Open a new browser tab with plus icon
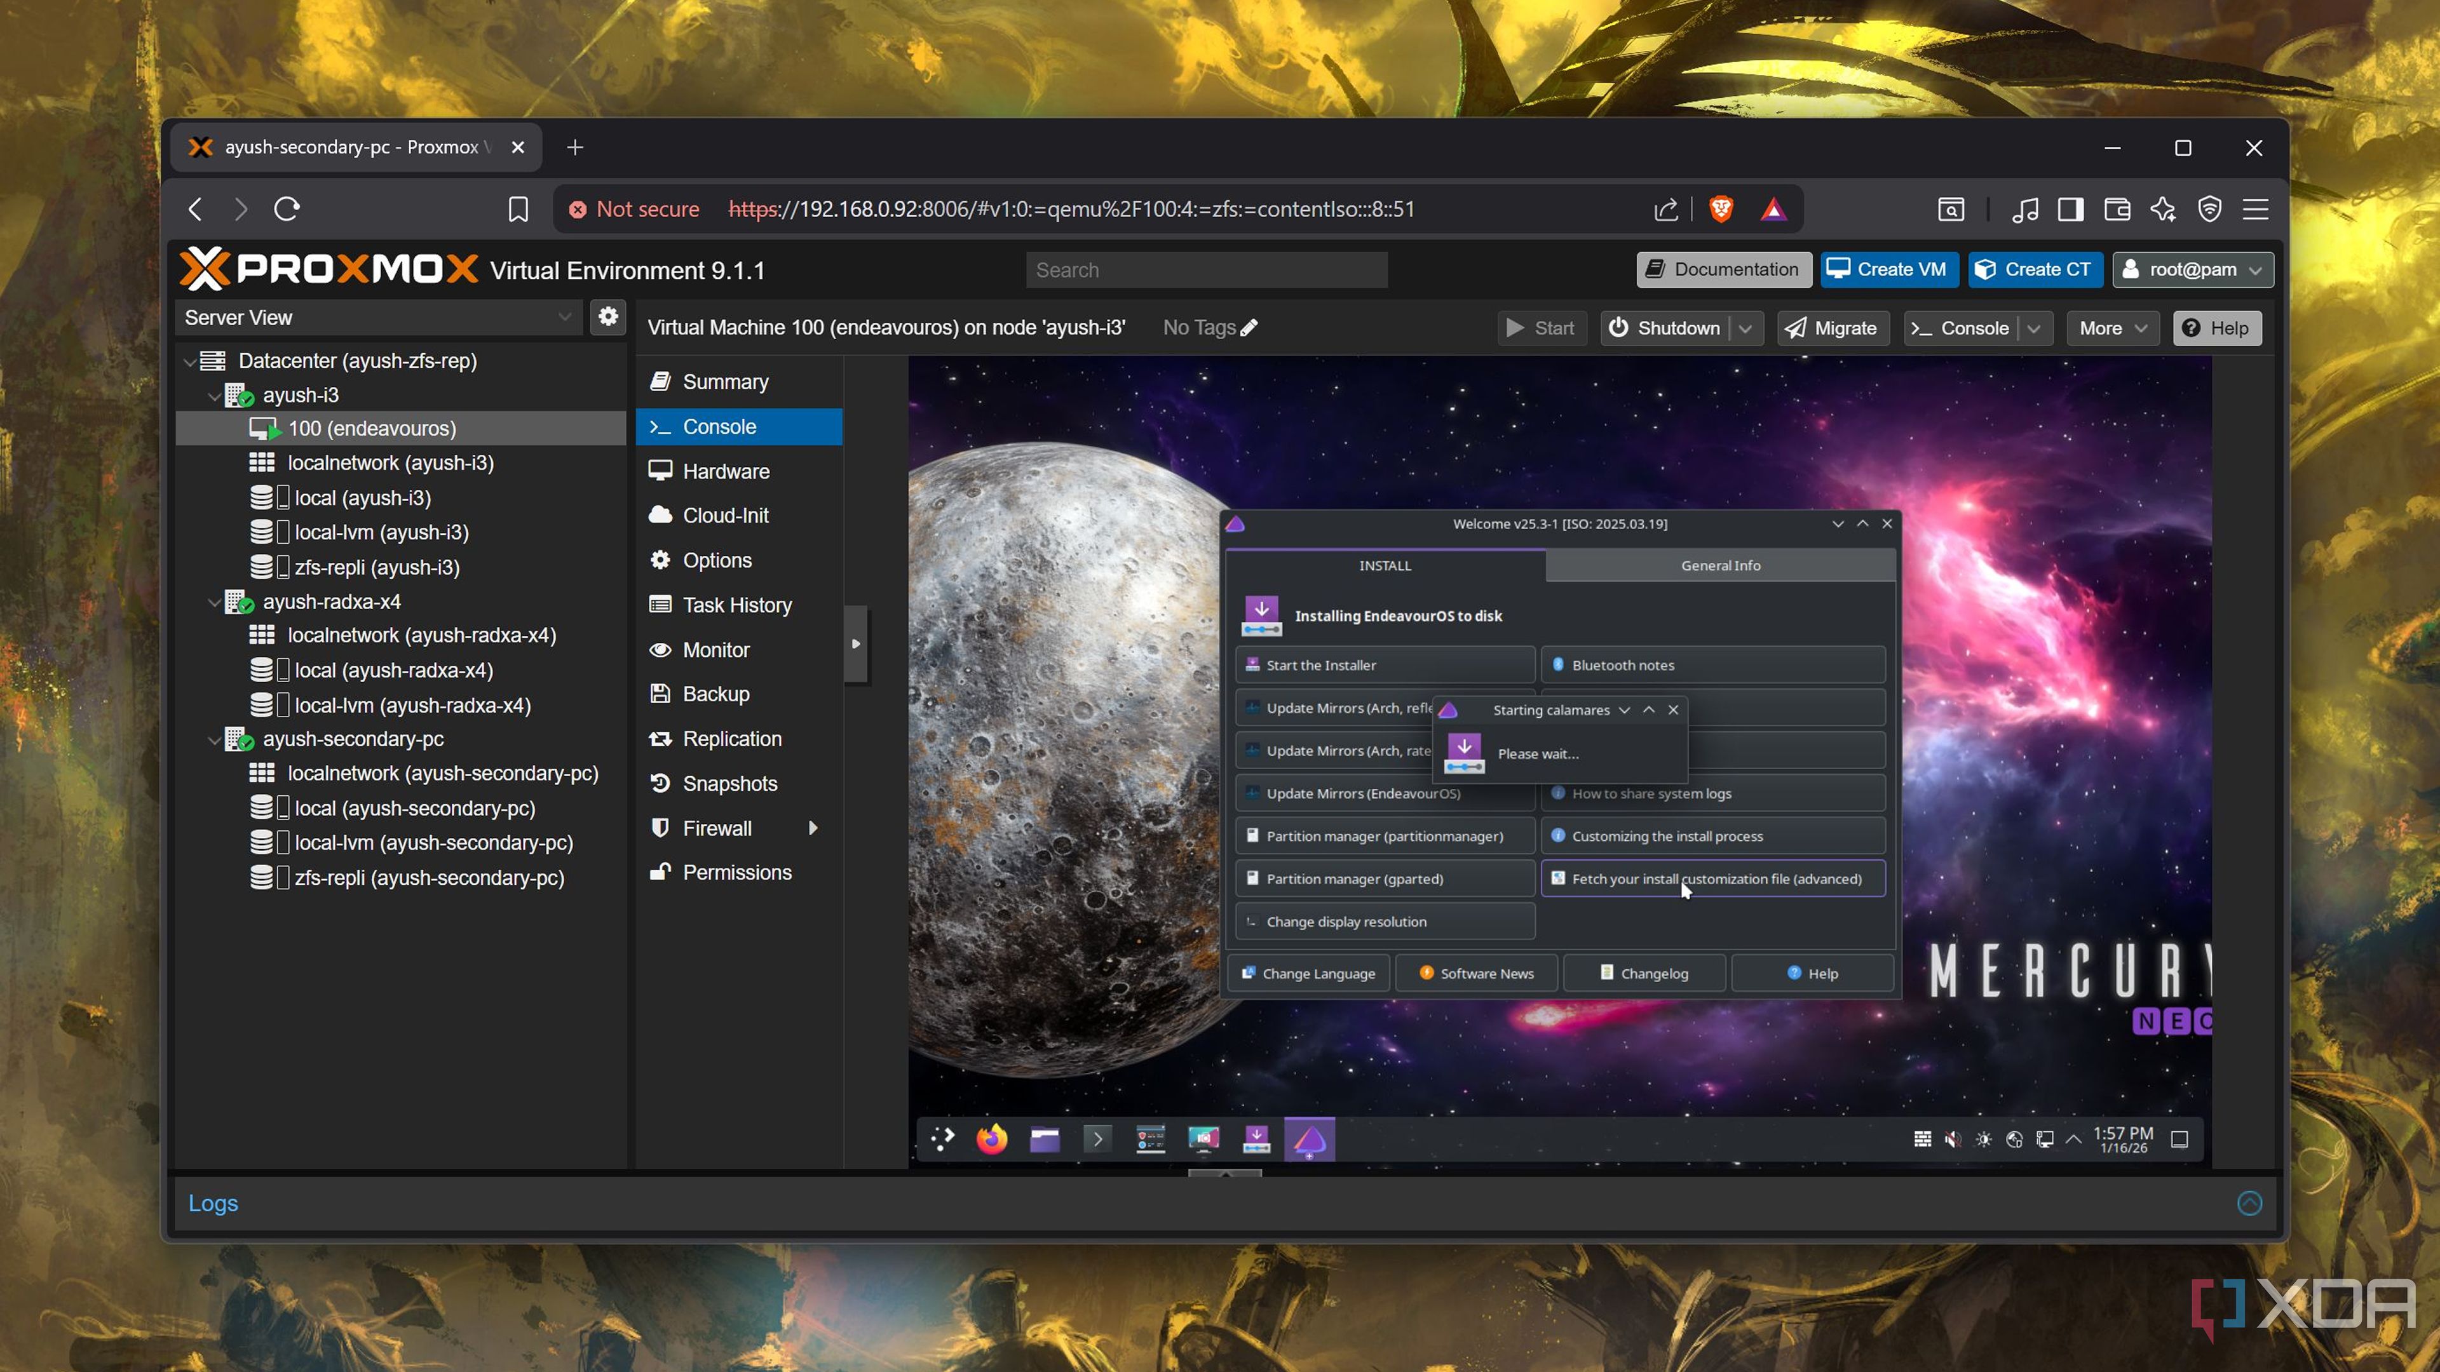The image size is (2440, 1372). coord(575,148)
